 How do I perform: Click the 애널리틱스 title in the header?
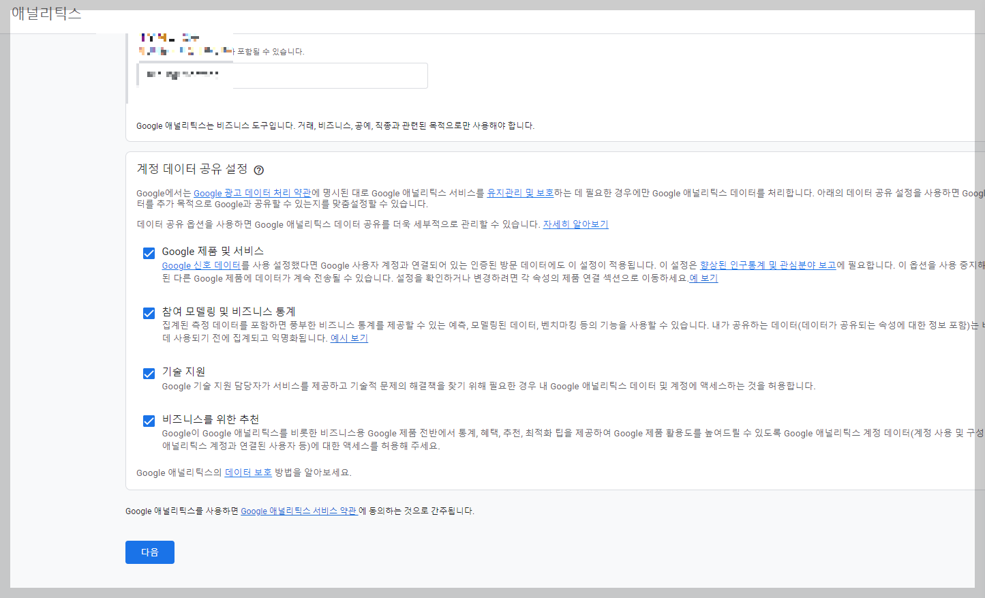46,14
